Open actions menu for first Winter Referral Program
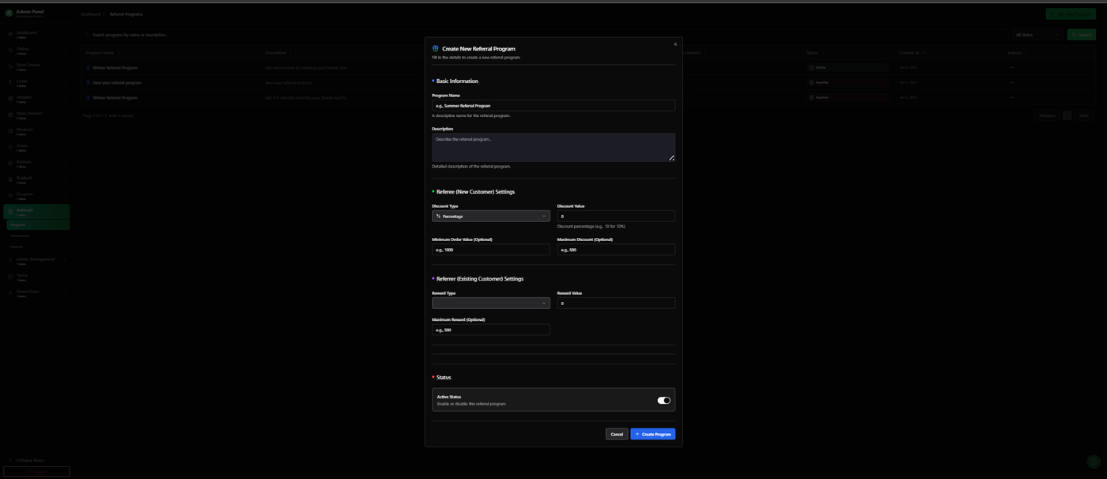Screen dimensions: 1107x479 (1012, 68)
